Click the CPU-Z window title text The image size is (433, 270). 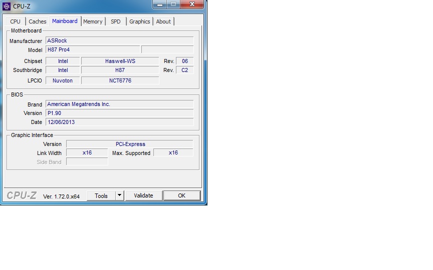22,6
